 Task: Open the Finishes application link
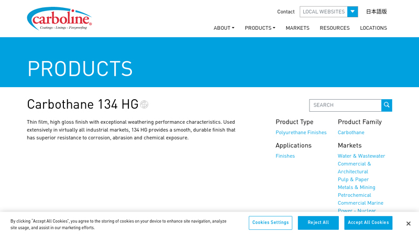point(285,156)
